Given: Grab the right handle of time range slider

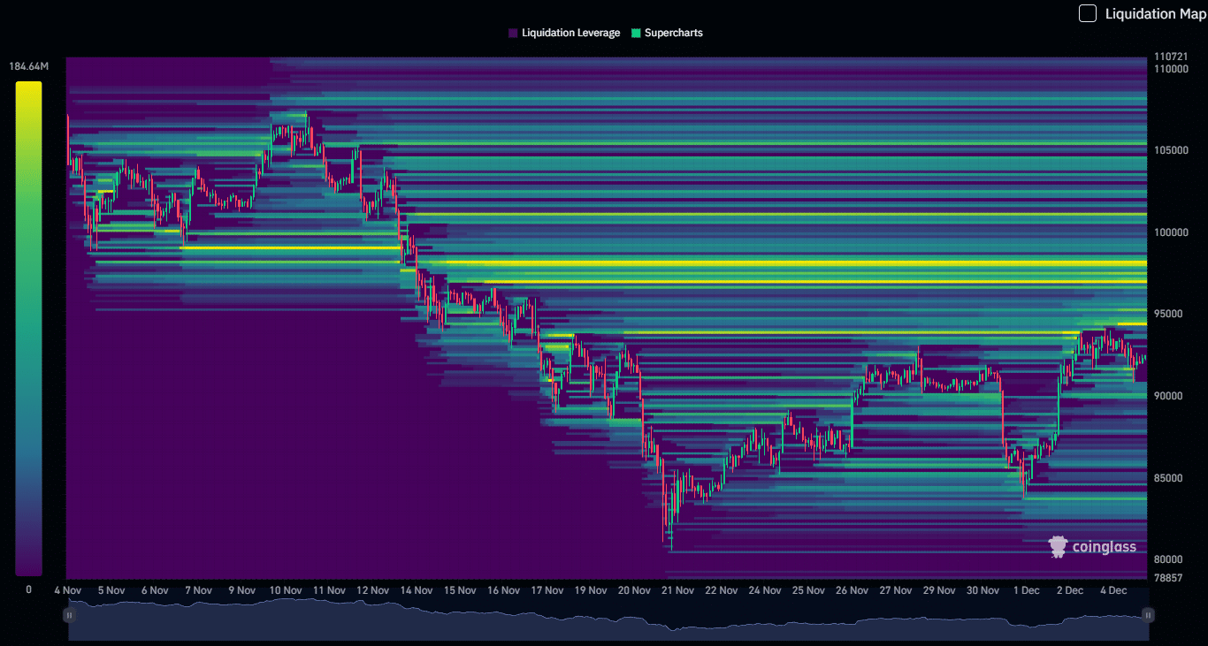Looking at the screenshot, I should click(1148, 614).
